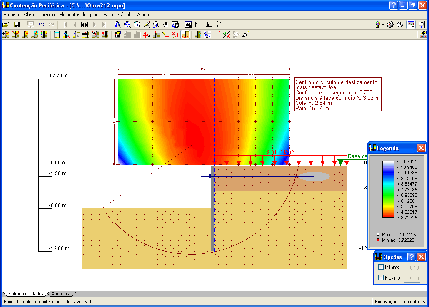
Task: Select the Pan hand tool
Action: point(165,25)
